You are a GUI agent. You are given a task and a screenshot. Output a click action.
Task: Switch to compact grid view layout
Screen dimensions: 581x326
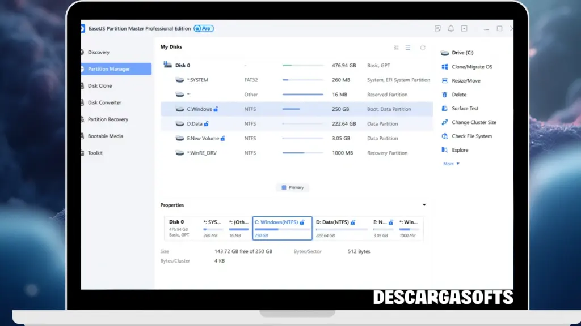pyautogui.click(x=396, y=48)
